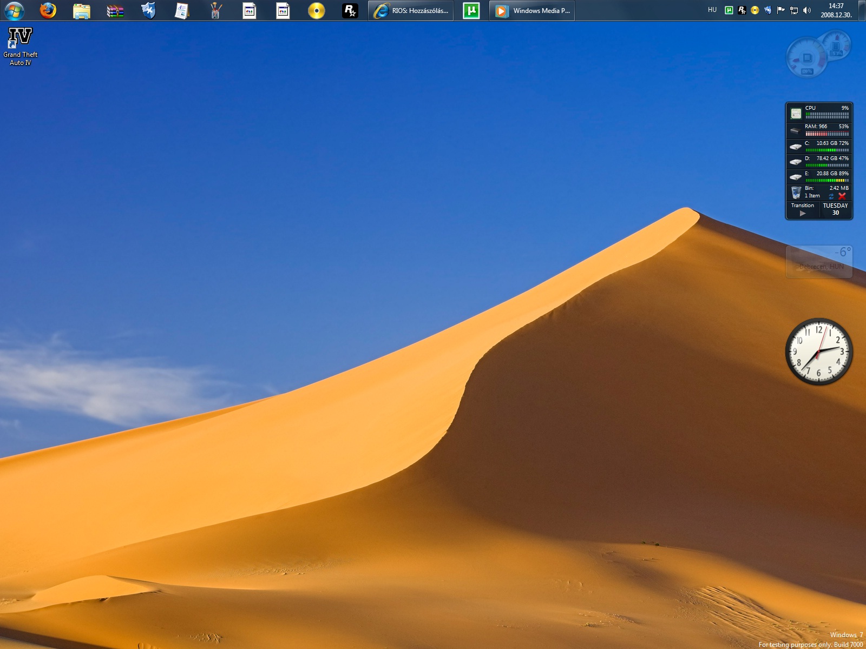Empty the bin with the red X
Screen dimensions: 866x649
click(842, 196)
